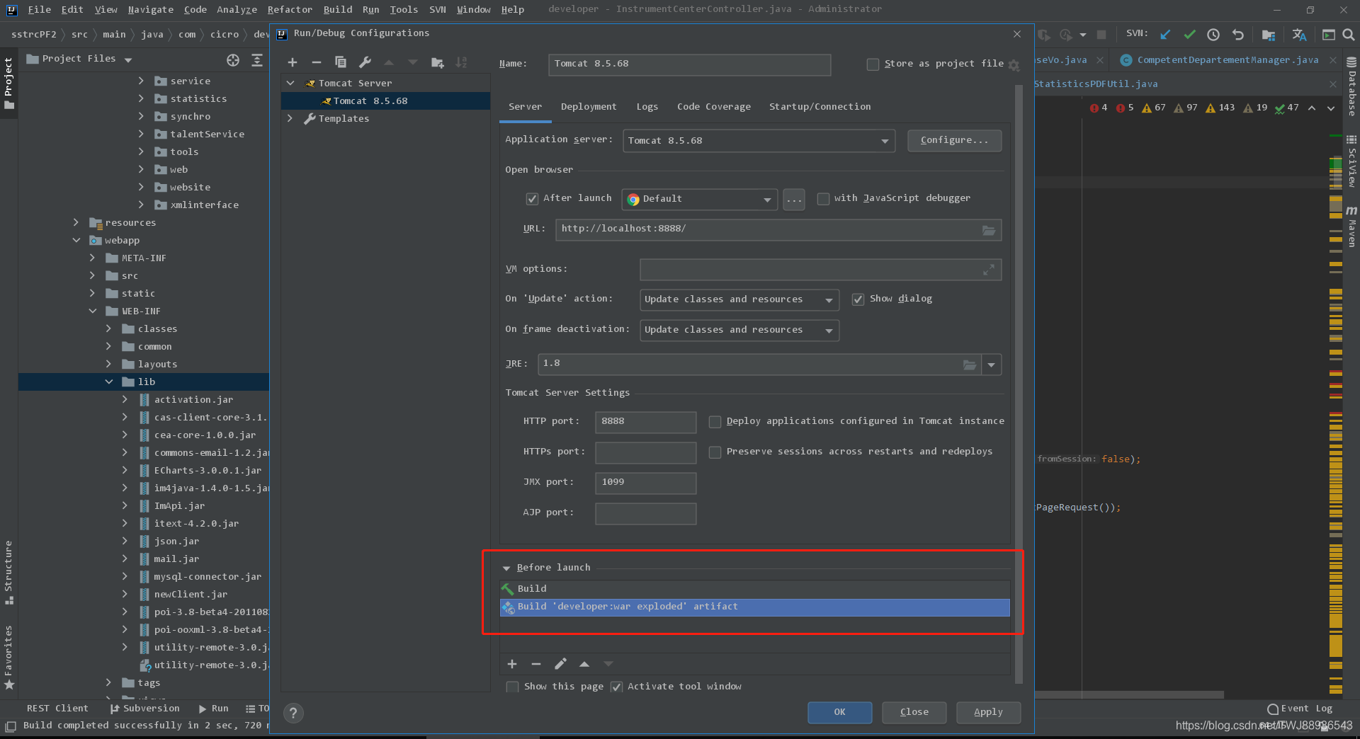Viewport: 1360px width, 739px height.
Task: Click Name input field
Action: [x=689, y=64]
